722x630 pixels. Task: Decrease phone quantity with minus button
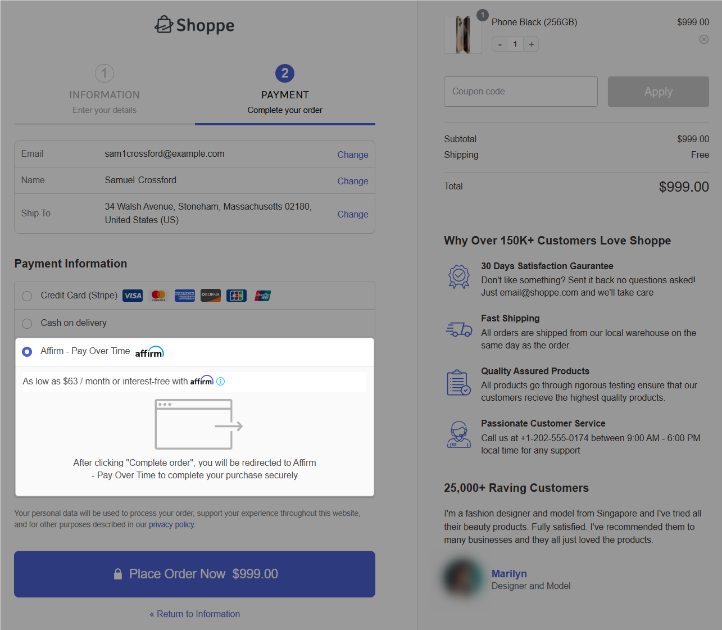(500, 44)
